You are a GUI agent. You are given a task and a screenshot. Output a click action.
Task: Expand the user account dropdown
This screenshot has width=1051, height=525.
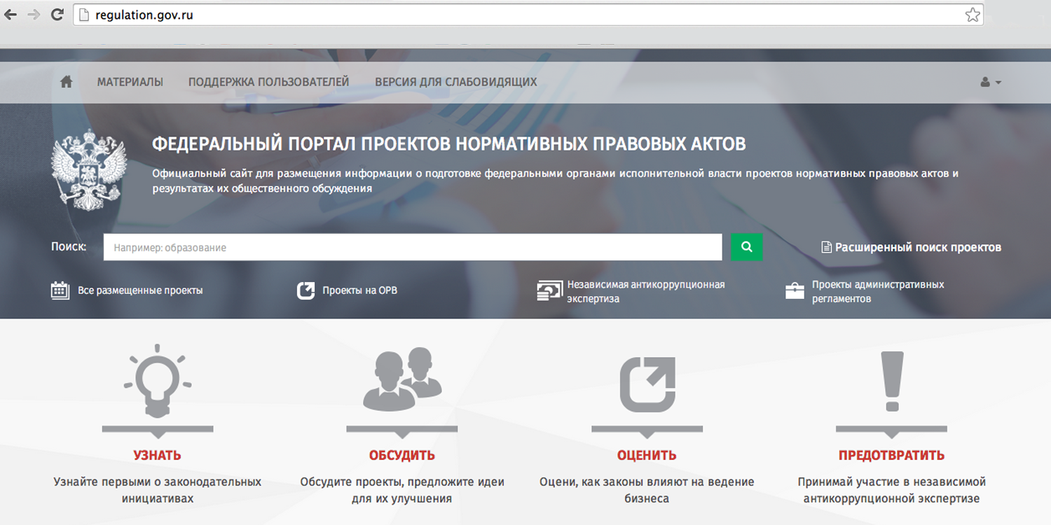[991, 82]
